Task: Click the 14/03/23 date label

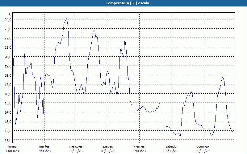Action: [x=44, y=151]
